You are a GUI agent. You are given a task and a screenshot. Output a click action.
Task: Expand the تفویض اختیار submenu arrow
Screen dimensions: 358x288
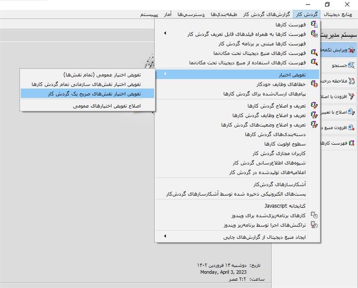click(x=164, y=74)
